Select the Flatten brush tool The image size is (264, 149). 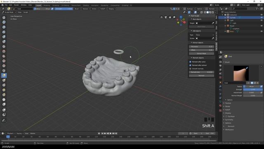[x=4, y=56]
